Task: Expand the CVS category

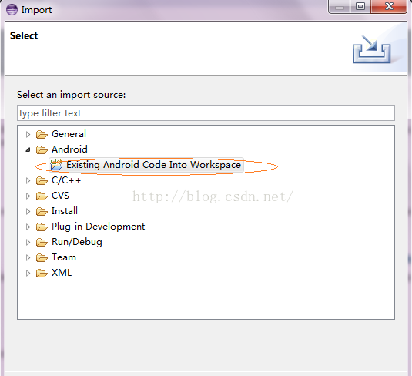Action: 28,196
